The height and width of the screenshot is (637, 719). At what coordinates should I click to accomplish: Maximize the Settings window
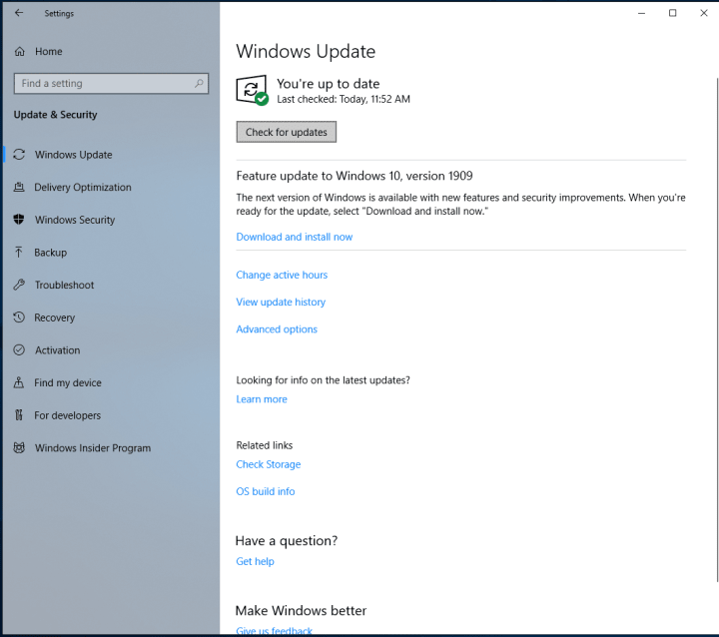[x=673, y=13]
